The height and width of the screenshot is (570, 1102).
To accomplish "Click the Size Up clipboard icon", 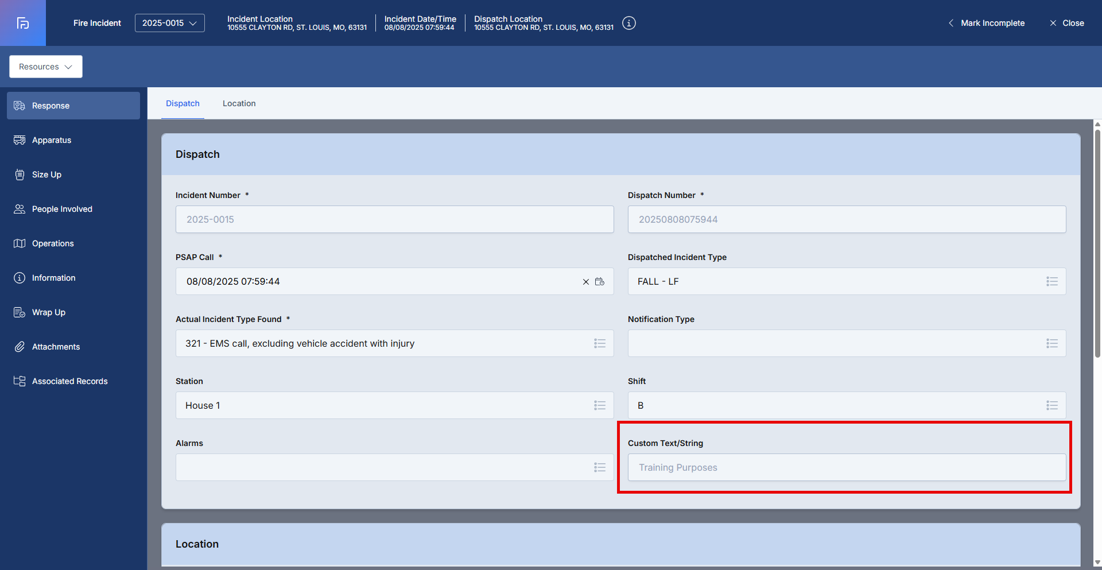I will pyautogui.click(x=20, y=175).
